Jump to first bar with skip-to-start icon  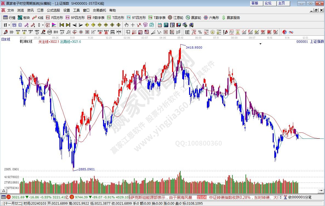[62, 25]
